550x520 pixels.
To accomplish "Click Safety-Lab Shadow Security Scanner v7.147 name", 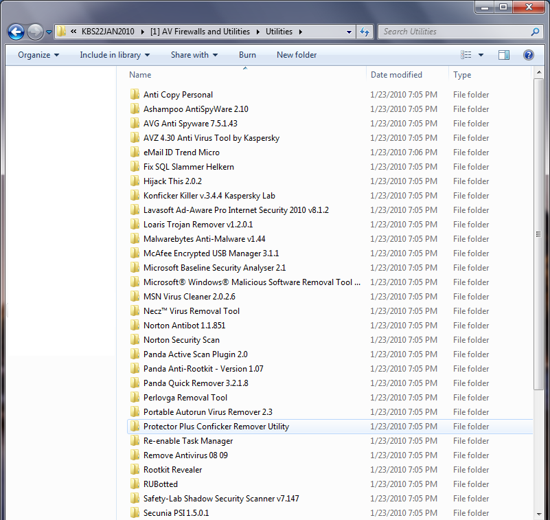I will (x=221, y=498).
